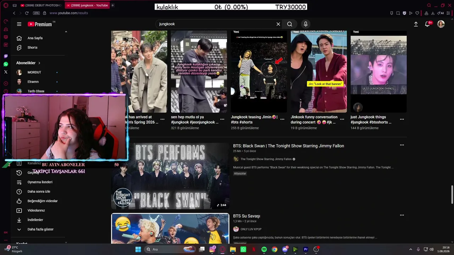Open options for 'Jungkook teasing Jimin' short
Image resolution: width=454 pixels, height=255 pixels.
point(282,119)
